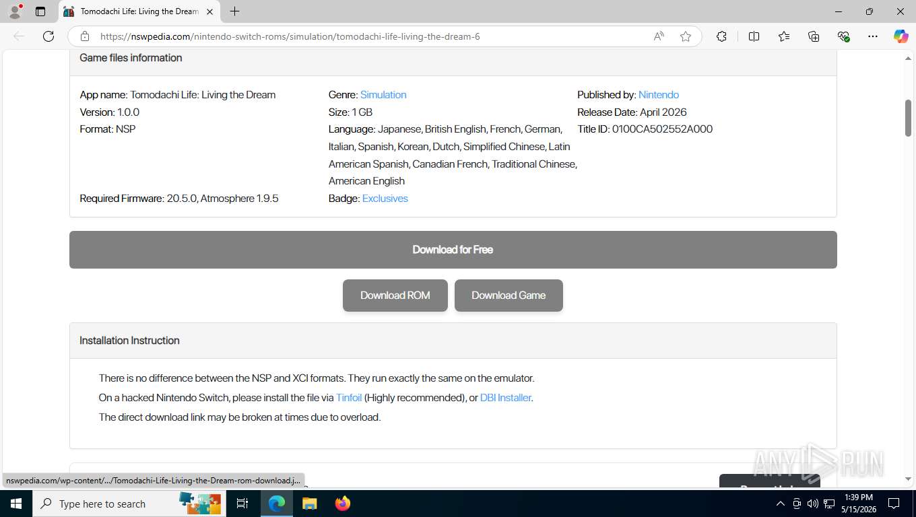Click the taskbar search box

pyautogui.click(x=128, y=504)
